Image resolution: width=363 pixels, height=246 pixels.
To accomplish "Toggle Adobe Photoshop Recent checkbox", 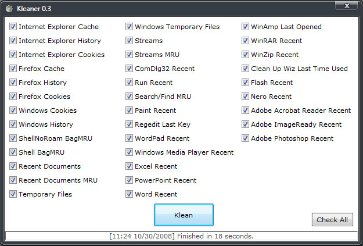I will (246, 138).
